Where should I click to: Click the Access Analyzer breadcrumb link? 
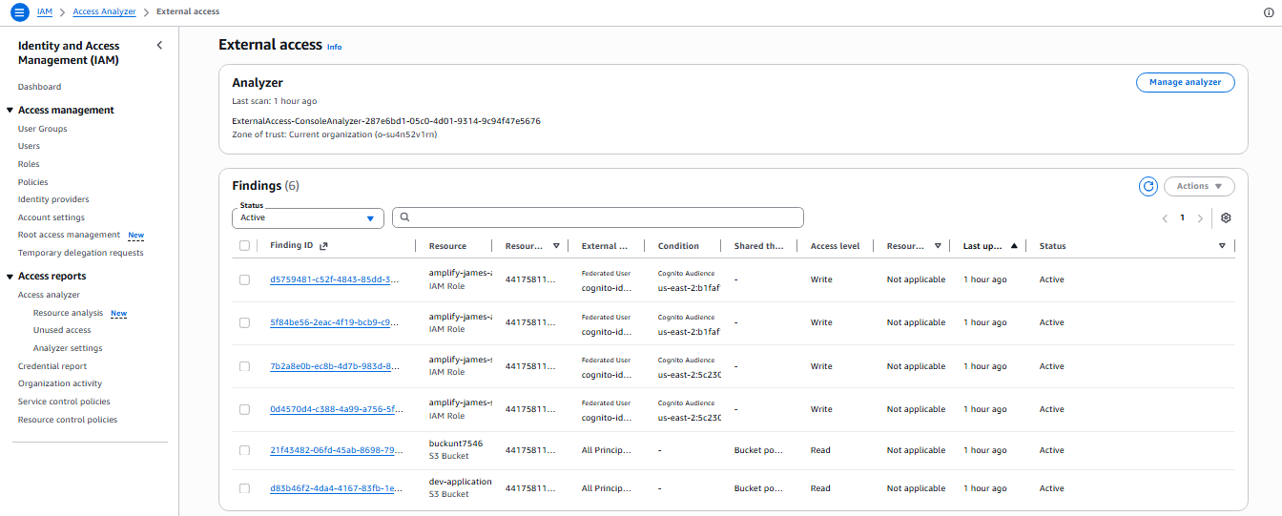[x=104, y=11]
